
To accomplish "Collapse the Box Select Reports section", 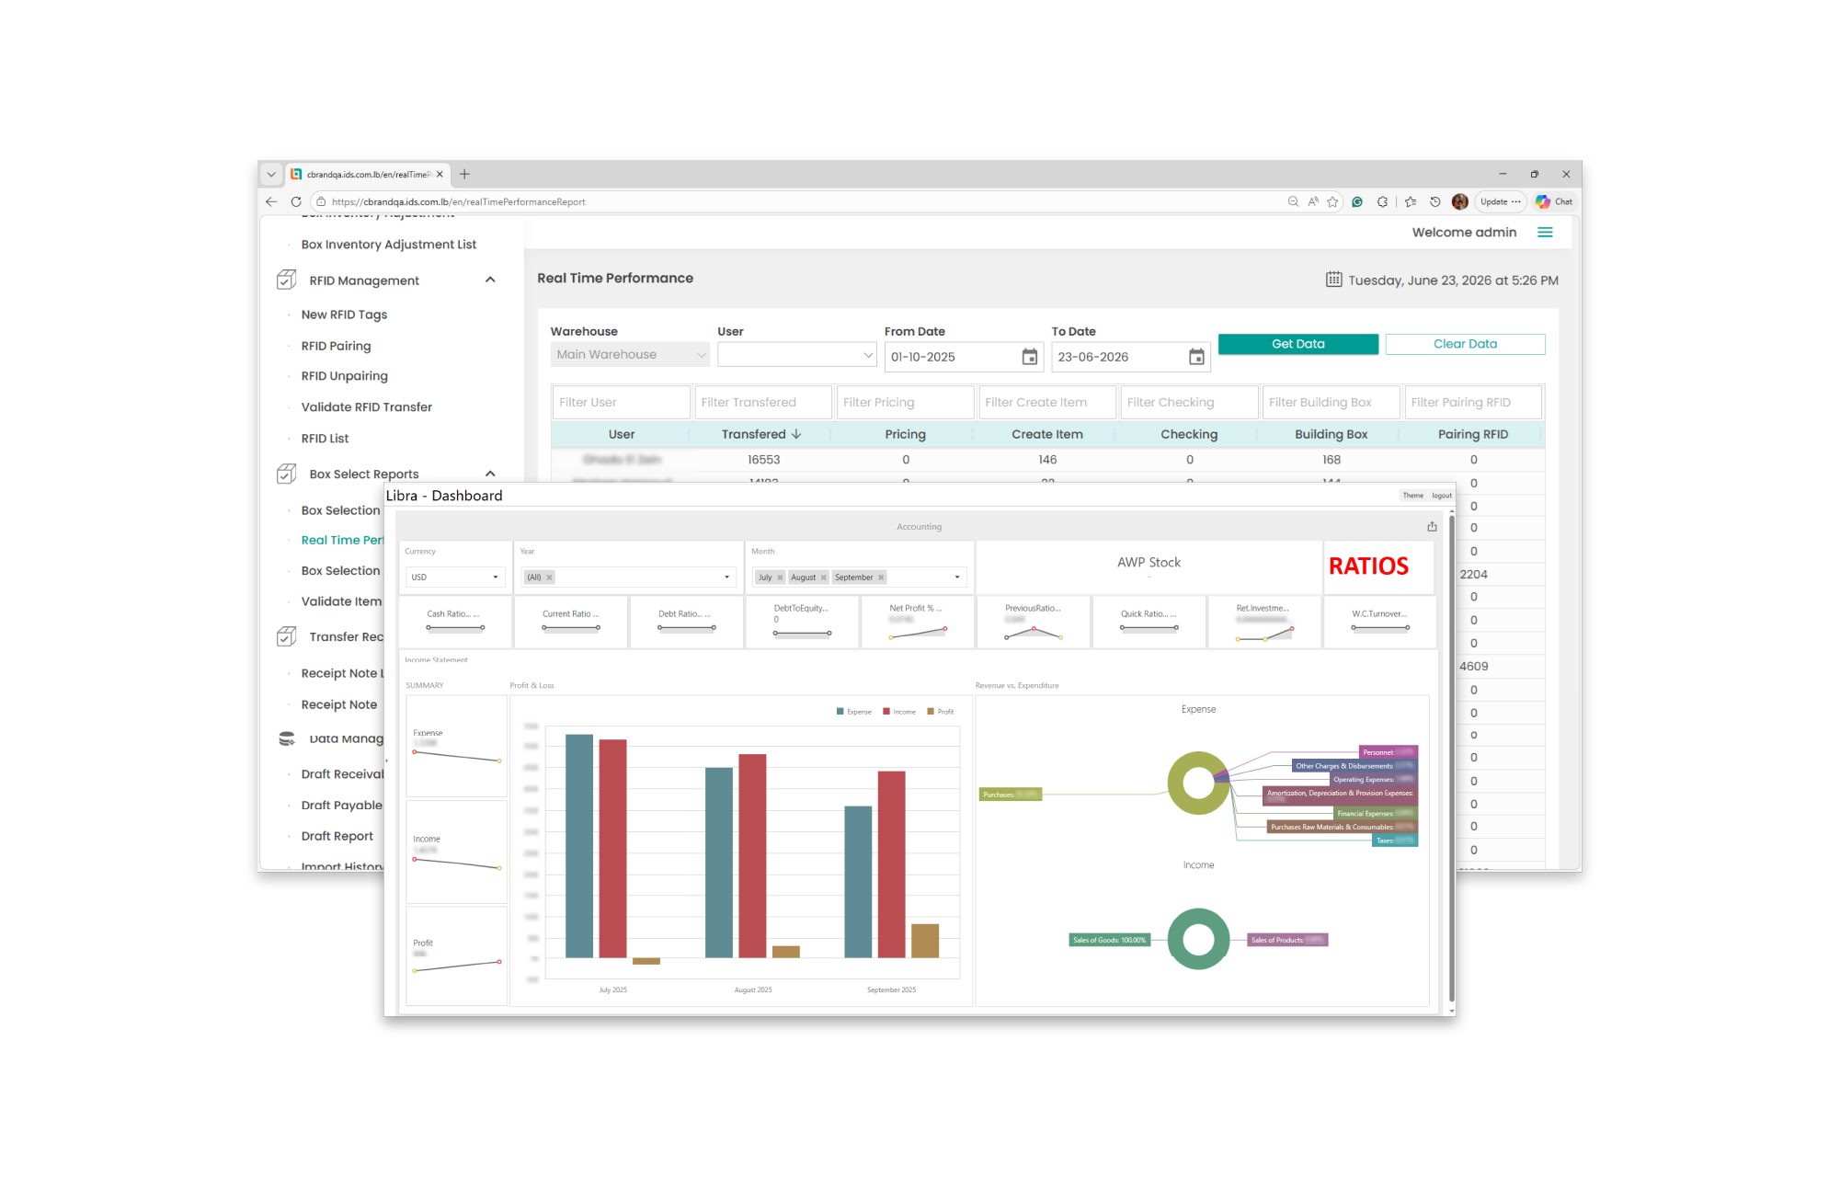I will click(490, 474).
